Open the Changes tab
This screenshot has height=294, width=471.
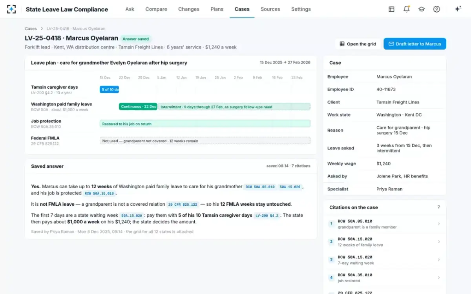click(189, 9)
